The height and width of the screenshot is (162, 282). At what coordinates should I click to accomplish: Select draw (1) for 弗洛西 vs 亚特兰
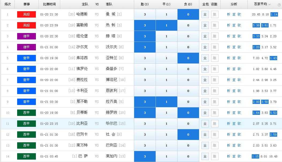click(x=167, y=58)
